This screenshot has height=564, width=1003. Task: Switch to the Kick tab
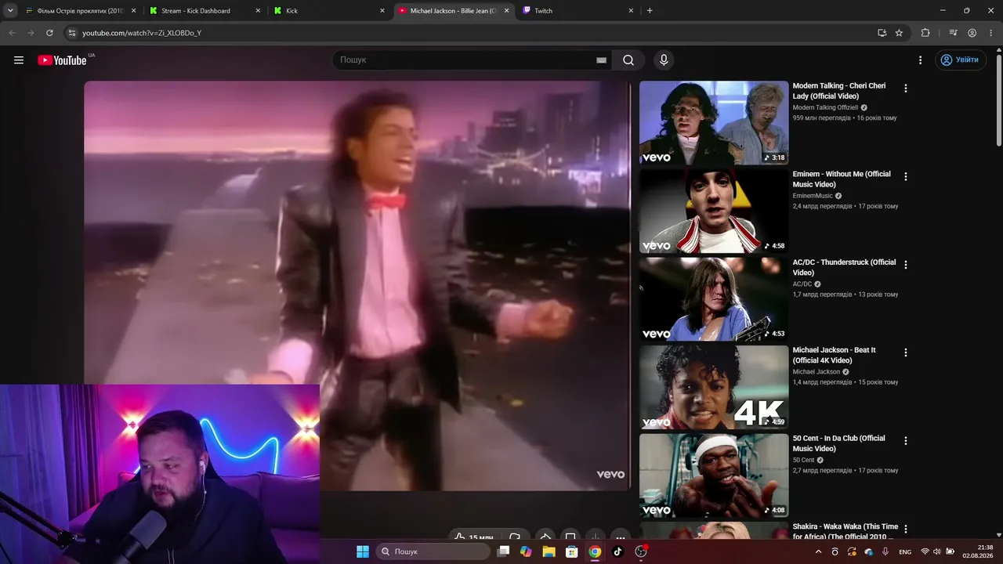[x=330, y=11]
